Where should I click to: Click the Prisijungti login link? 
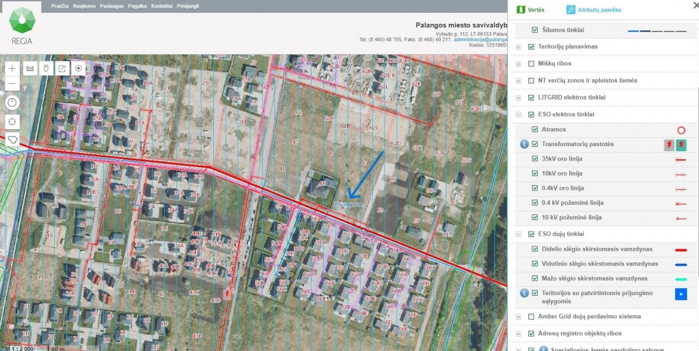[x=188, y=5]
